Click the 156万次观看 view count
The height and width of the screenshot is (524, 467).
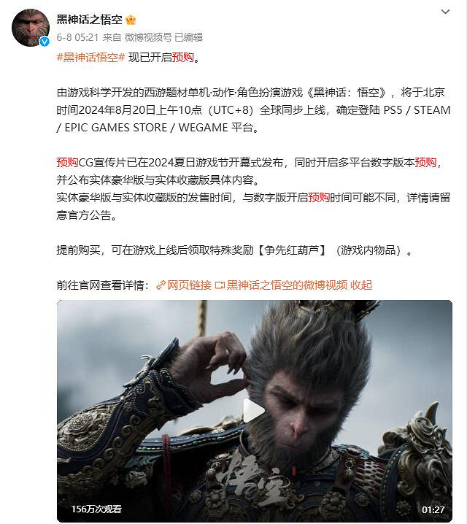tap(96, 509)
